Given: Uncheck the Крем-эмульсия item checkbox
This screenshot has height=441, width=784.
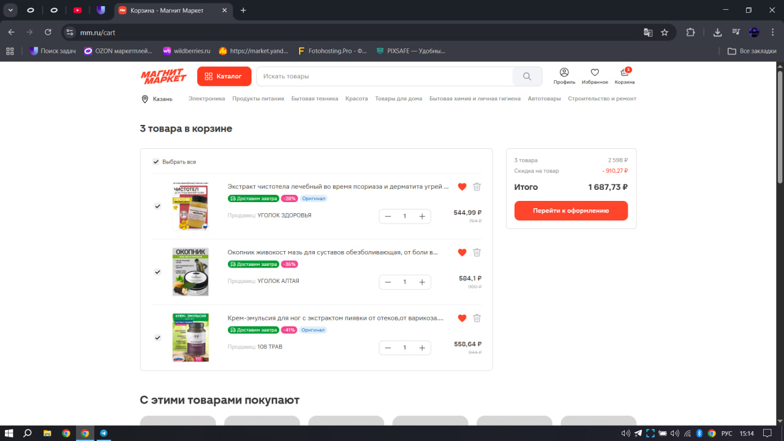Looking at the screenshot, I should [x=157, y=337].
